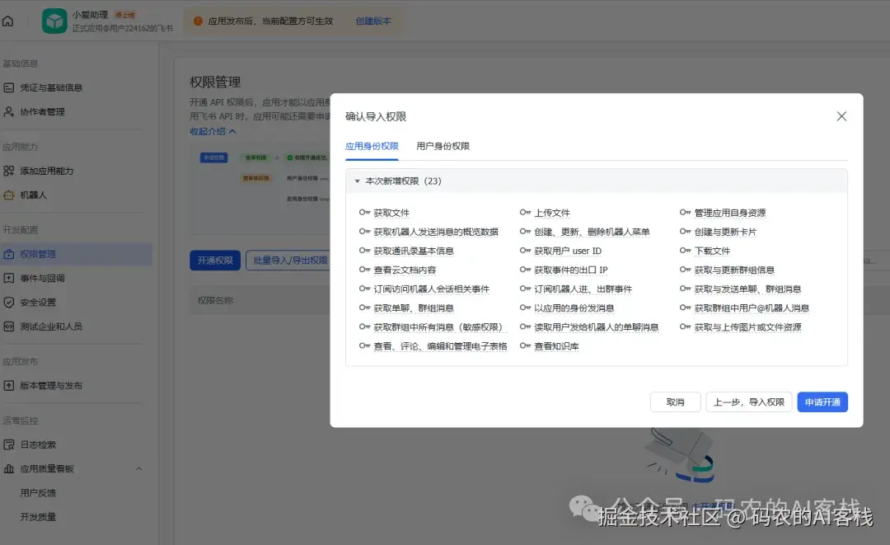Open 开发质量 submenu item

(38, 517)
